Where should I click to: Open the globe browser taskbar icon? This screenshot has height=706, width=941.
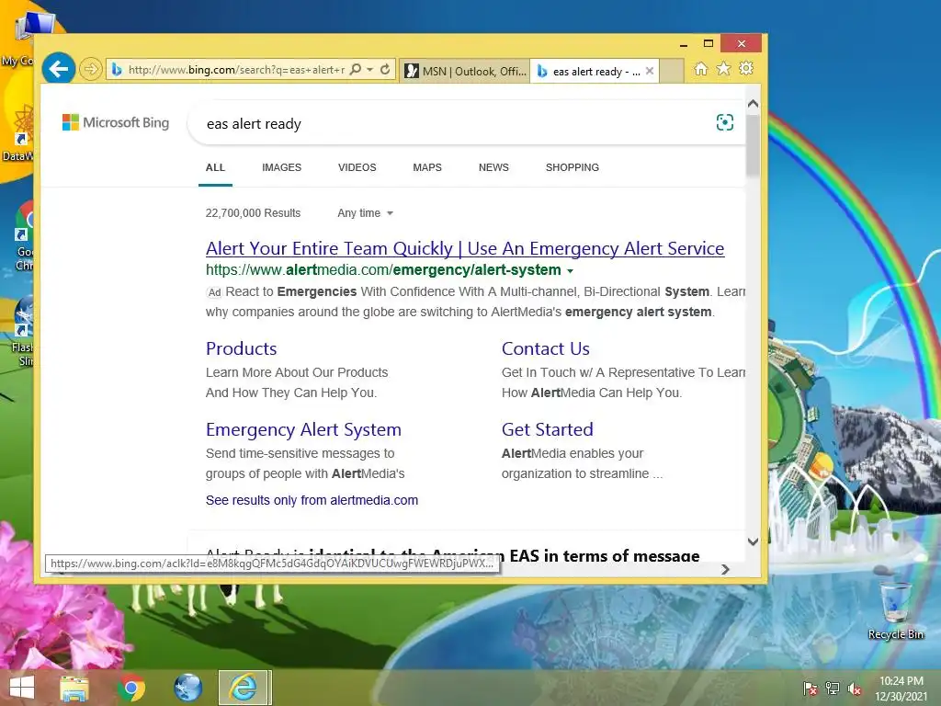pyautogui.click(x=187, y=688)
